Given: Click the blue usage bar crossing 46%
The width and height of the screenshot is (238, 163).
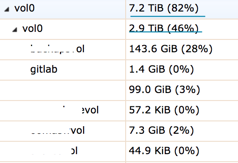Looking at the screenshot, I should tap(166, 31).
